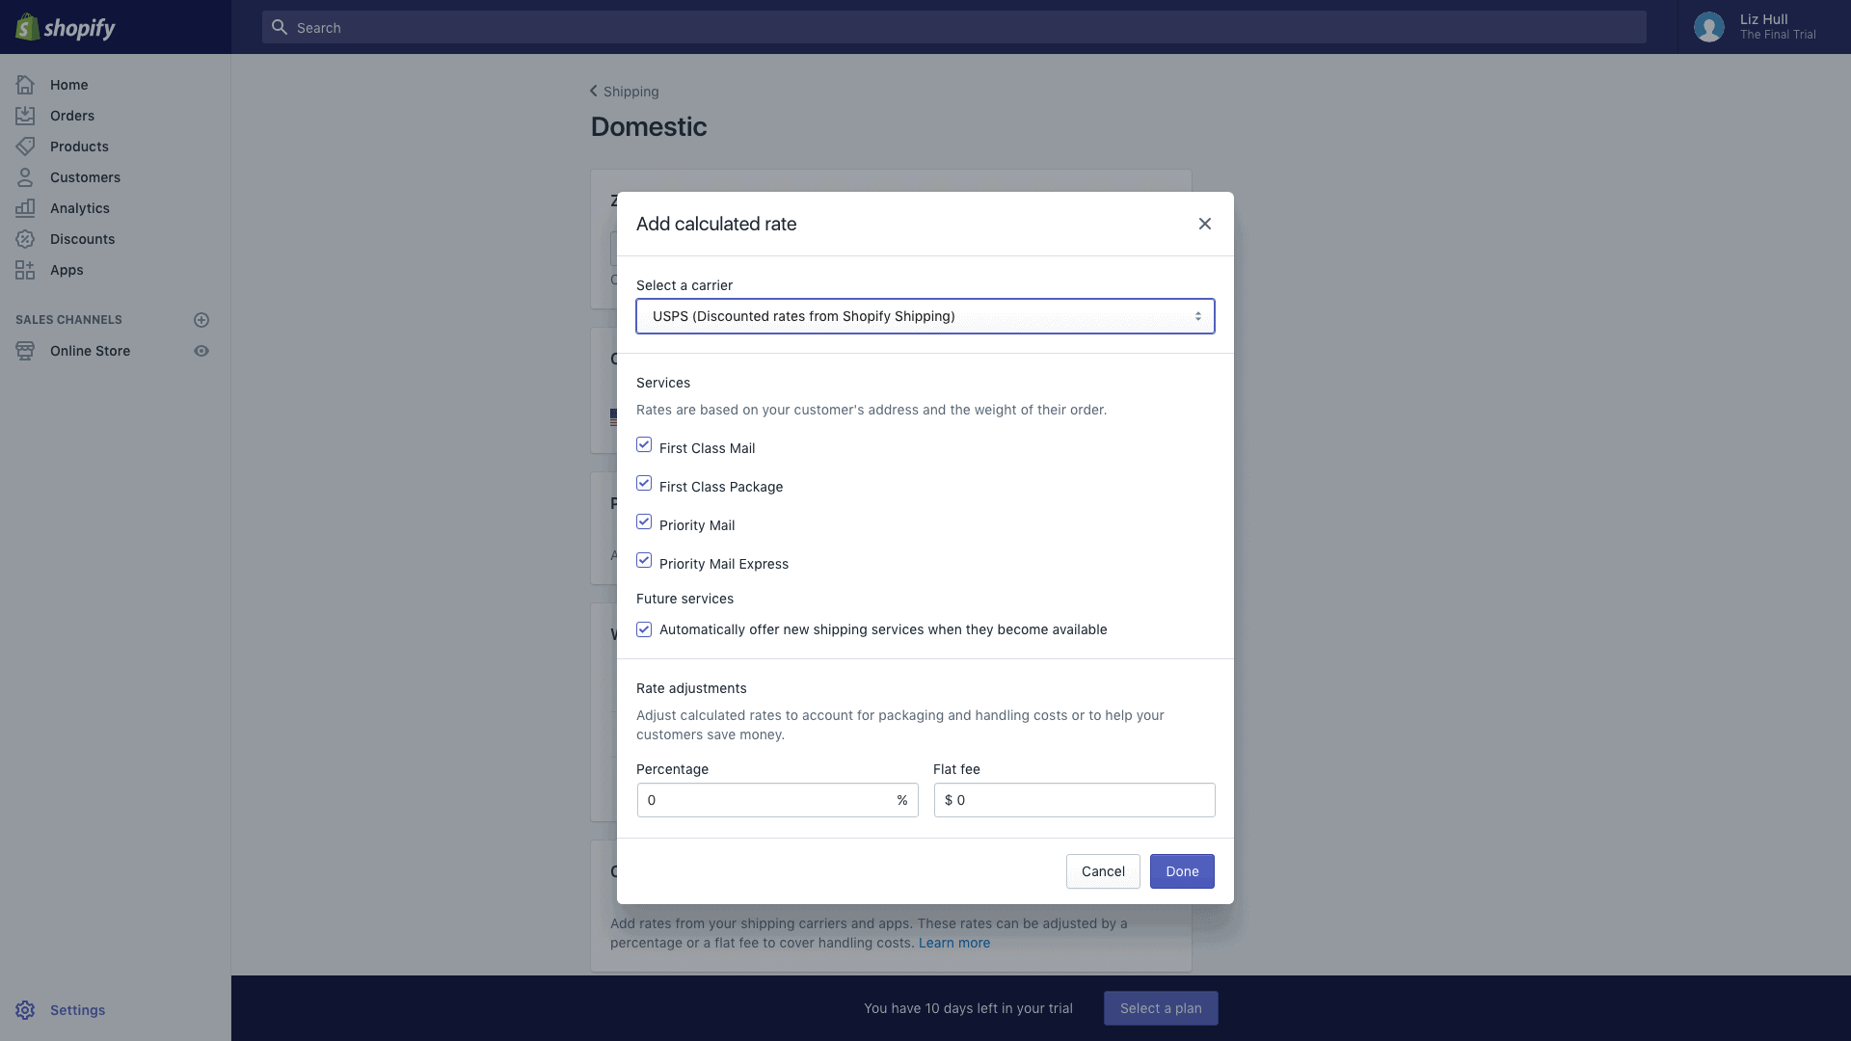Click the Percentage input field
The height and width of the screenshot is (1041, 1851).
[777, 800]
